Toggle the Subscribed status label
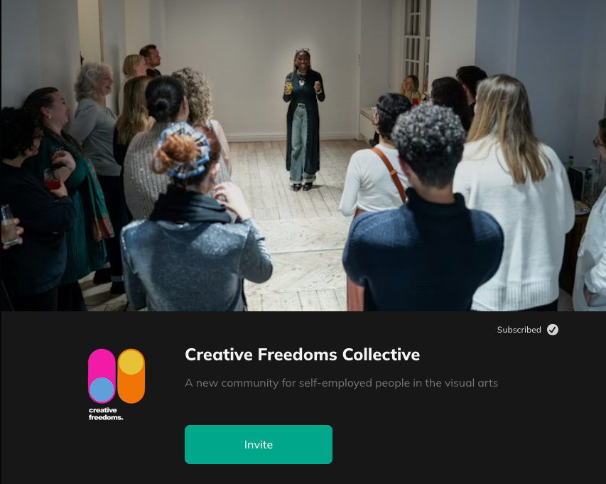 point(519,330)
